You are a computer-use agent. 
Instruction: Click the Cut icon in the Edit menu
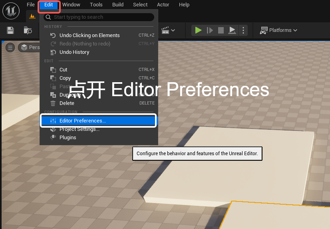[53, 69]
